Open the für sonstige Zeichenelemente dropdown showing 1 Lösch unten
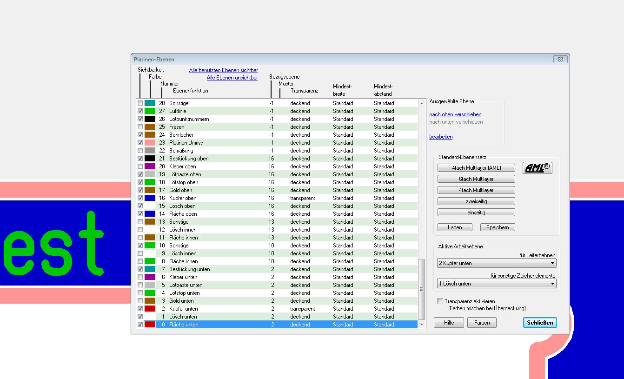Image resolution: width=624 pixels, height=379 pixels. click(x=497, y=284)
